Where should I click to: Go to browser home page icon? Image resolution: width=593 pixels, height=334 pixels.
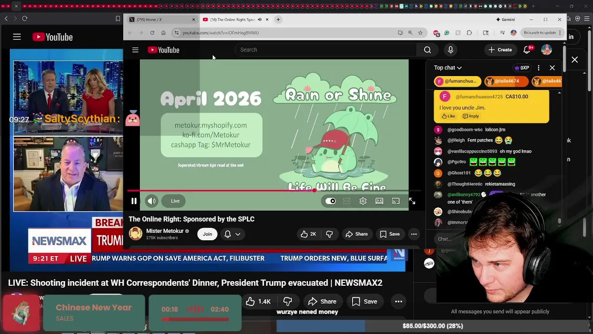tap(163, 33)
